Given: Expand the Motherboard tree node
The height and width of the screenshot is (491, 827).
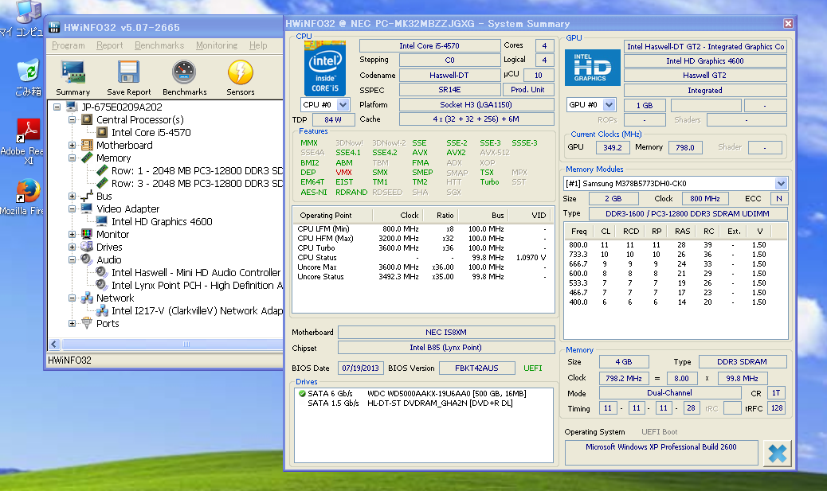Looking at the screenshot, I should tap(73, 146).
